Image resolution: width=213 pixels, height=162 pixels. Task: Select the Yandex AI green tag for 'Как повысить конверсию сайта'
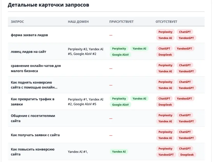119,151
